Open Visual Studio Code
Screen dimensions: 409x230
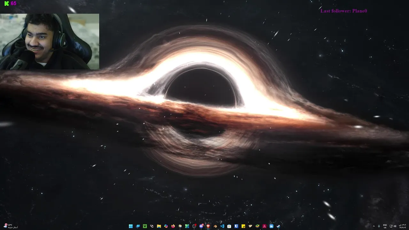click(x=222, y=226)
